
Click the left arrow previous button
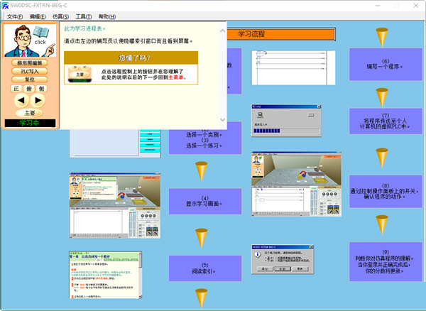21,101
